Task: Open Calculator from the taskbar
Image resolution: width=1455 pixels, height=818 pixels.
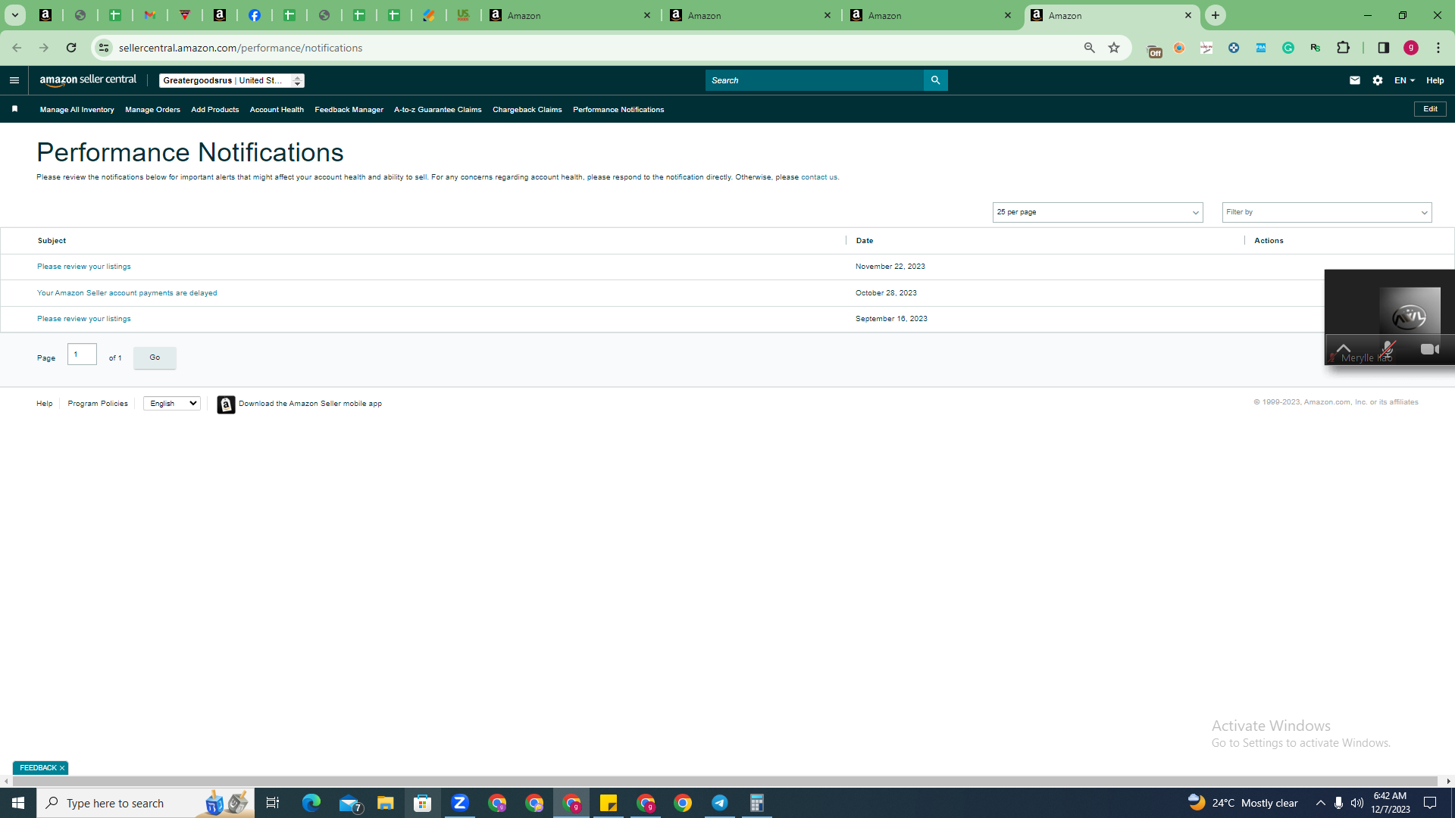Action: 757,803
